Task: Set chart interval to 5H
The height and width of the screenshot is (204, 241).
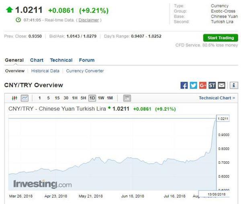Action: [83, 98]
